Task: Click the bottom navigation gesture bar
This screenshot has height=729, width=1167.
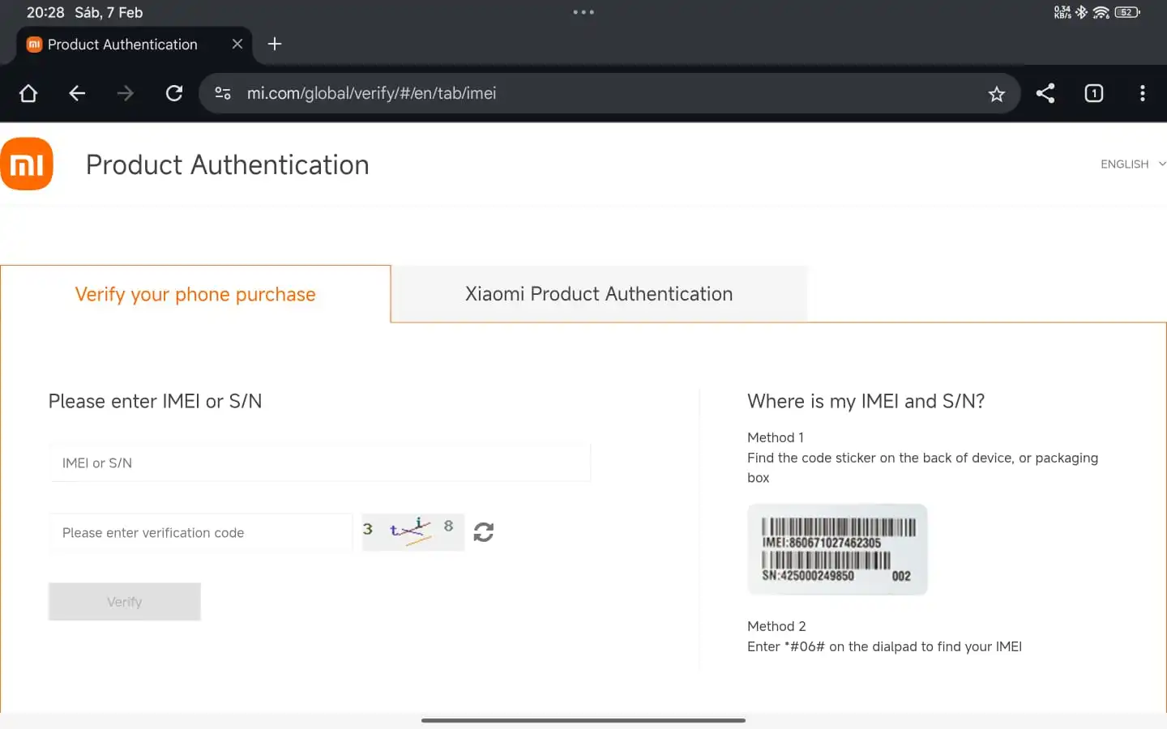Action: (583, 720)
